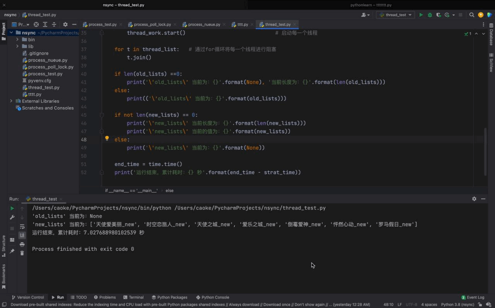Expand External Libraries node

coord(11,101)
